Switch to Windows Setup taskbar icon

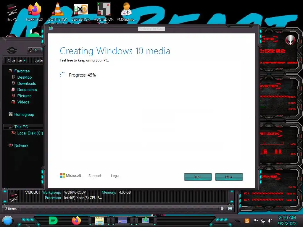point(146,220)
